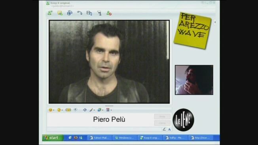The image size is (258, 145).
Task: Click the voice call phone handset icon
Action: [x=80, y=13]
